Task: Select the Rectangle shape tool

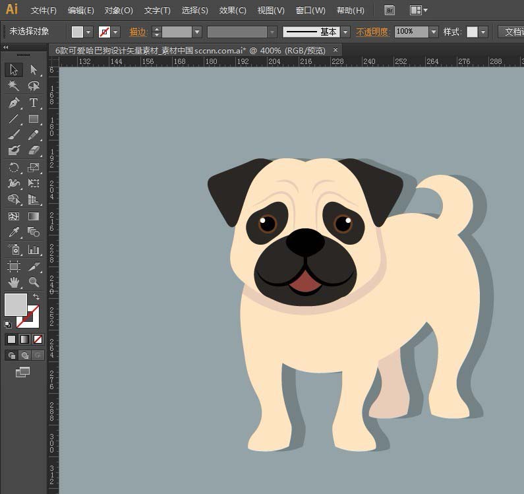Action: point(34,119)
